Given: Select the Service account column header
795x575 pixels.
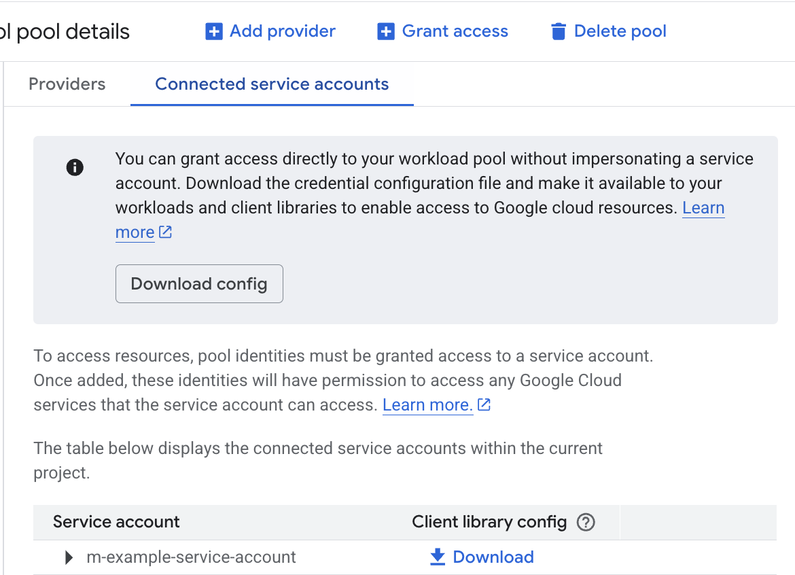Looking at the screenshot, I should 115,522.
